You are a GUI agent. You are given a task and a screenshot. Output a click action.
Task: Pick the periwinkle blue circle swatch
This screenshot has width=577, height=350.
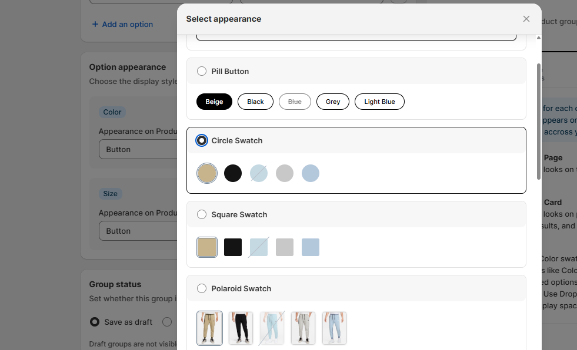(311, 173)
